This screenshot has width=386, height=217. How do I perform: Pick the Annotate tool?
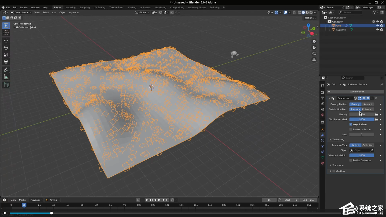[6, 70]
